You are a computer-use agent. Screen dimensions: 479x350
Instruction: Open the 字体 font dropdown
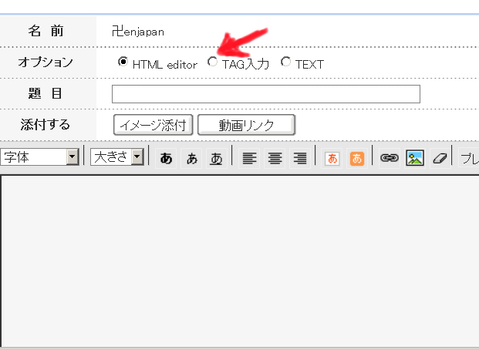[40, 157]
